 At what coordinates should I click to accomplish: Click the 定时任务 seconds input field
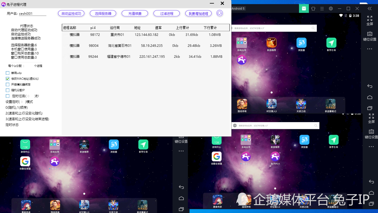[x=31, y=96]
